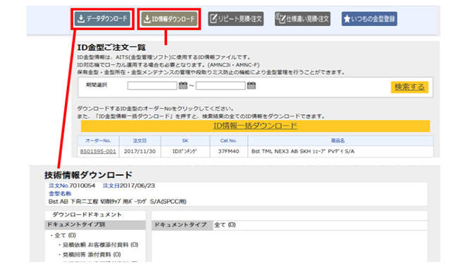
Task: Click the 技術情報ダウンロード heading
Action: coord(88,175)
